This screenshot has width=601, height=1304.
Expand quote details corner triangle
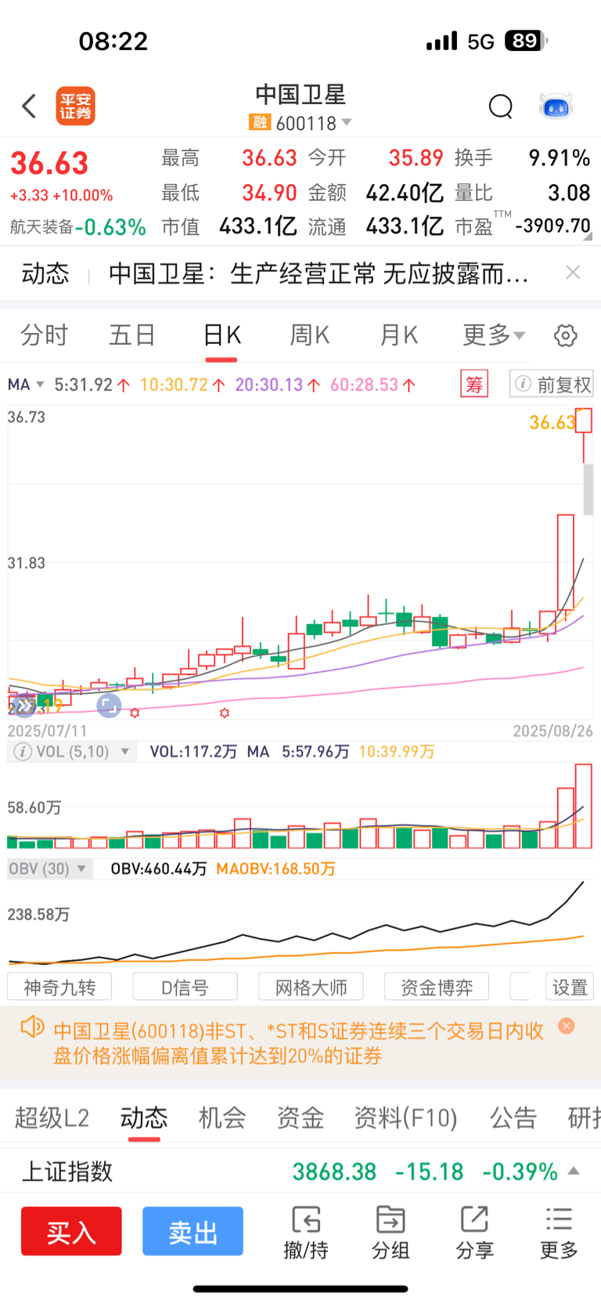(x=588, y=236)
